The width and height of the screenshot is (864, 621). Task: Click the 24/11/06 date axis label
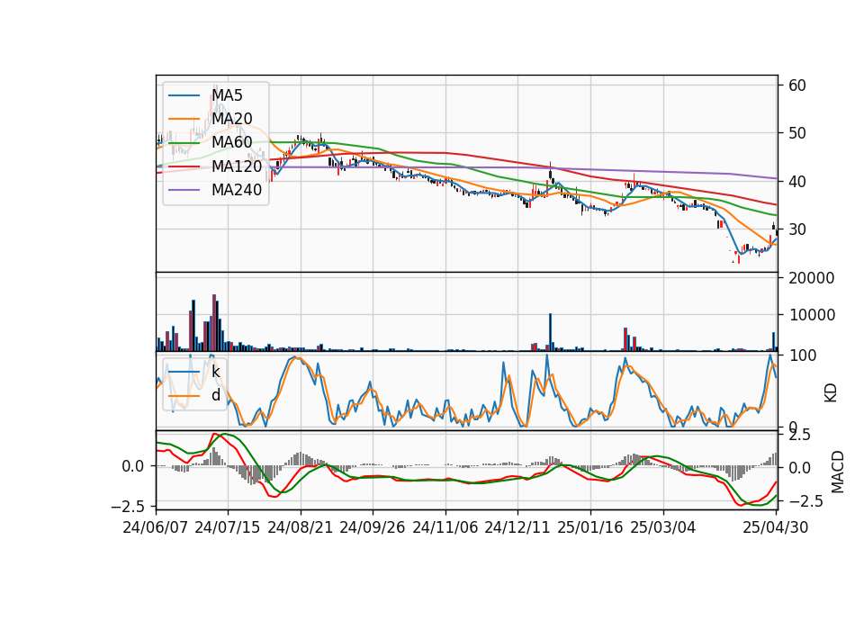[445, 527]
